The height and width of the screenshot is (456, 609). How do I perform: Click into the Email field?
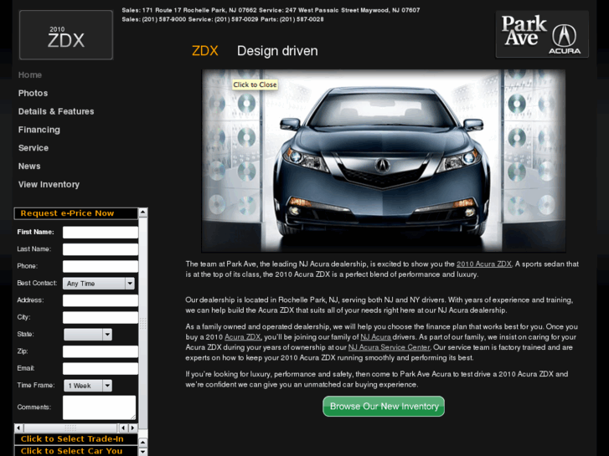point(101,369)
